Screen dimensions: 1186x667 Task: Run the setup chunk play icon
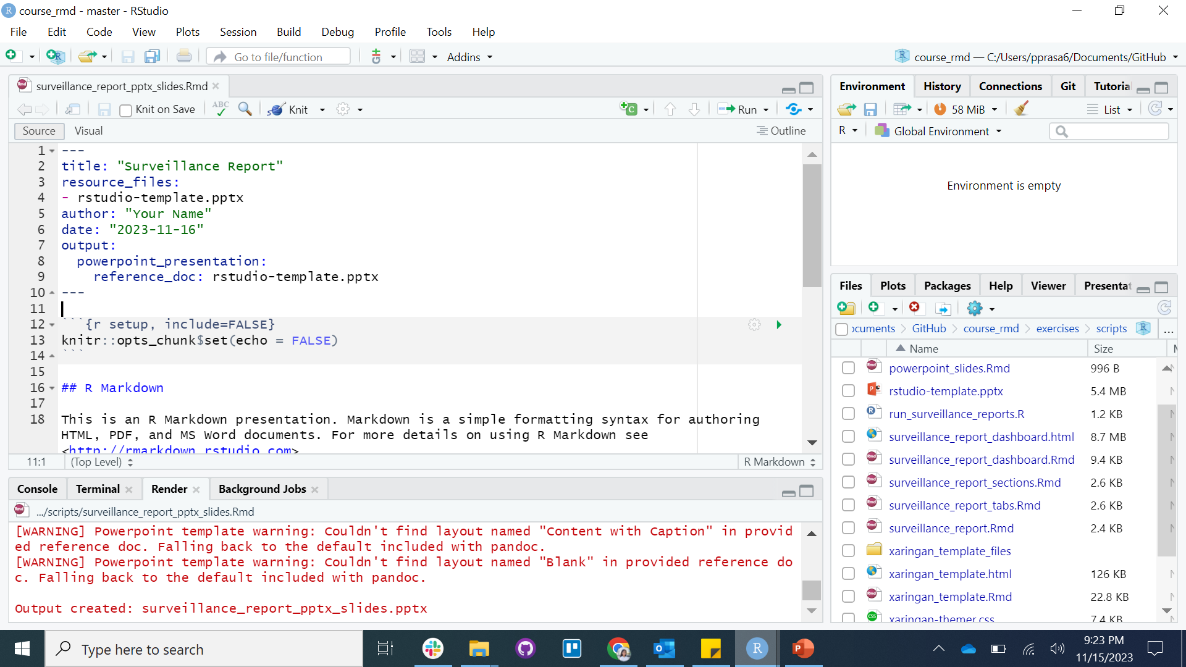coord(778,324)
